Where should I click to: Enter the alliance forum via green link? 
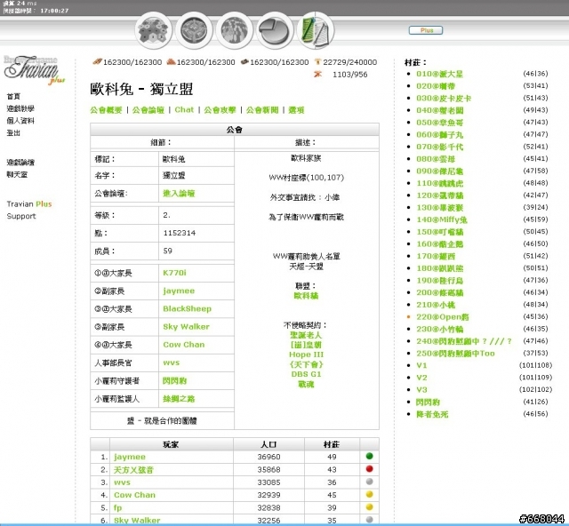179,194
